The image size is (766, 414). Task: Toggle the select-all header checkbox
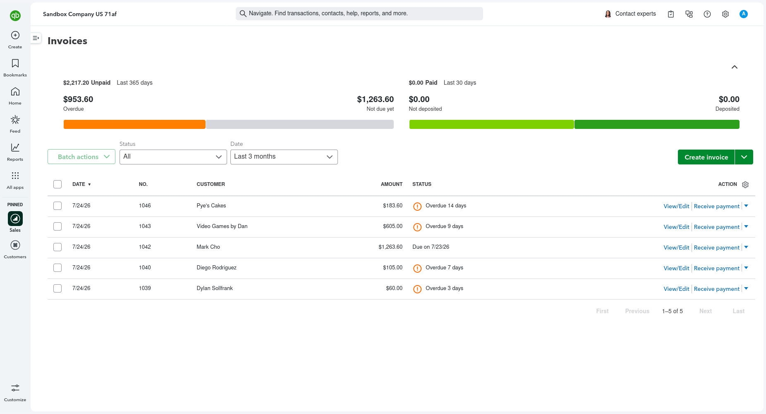coord(57,184)
